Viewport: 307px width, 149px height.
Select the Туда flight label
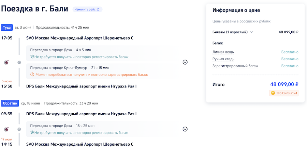[x=6, y=27]
